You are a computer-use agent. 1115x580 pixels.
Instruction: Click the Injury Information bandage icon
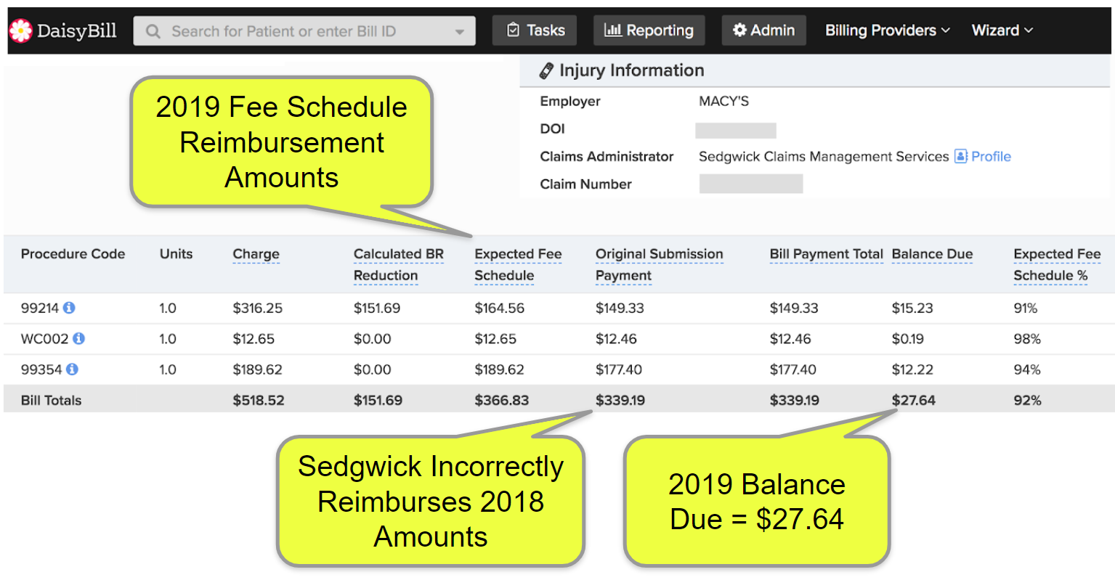[x=546, y=70]
